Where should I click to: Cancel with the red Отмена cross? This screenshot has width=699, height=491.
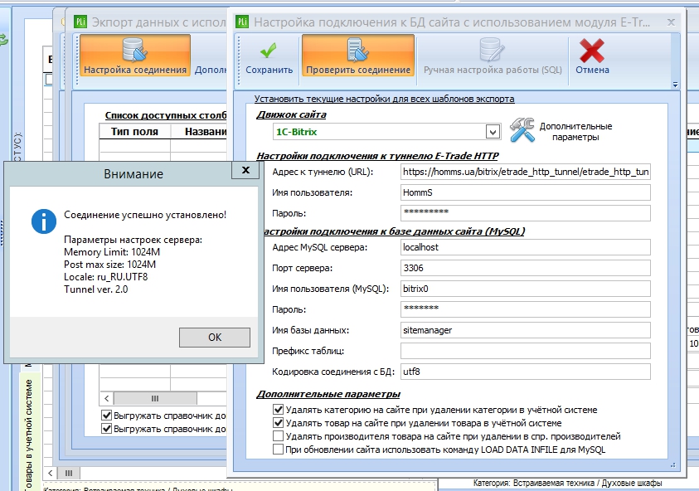click(592, 57)
